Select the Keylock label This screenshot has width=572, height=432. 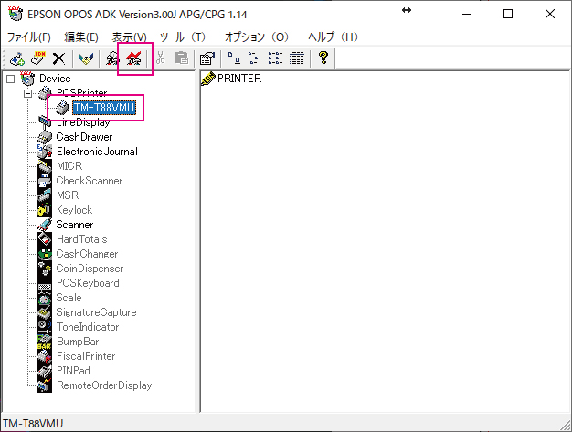tap(74, 210)
